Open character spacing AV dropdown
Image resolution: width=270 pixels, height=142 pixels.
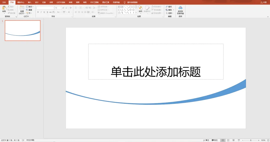(54, 12)
